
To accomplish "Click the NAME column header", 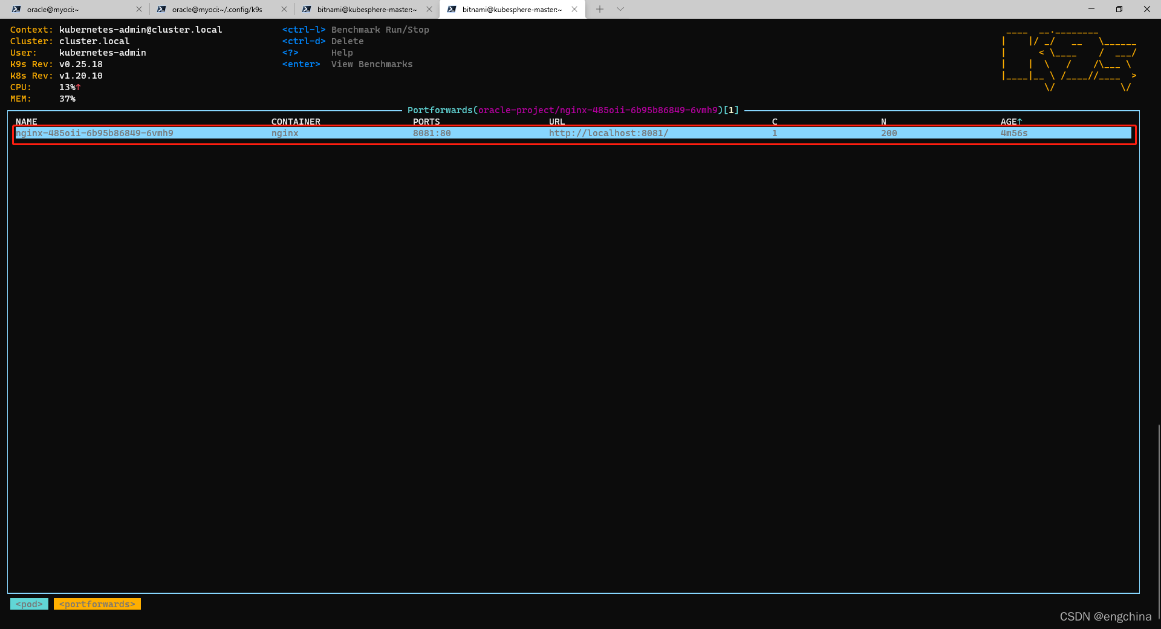I will click(27, 122).
